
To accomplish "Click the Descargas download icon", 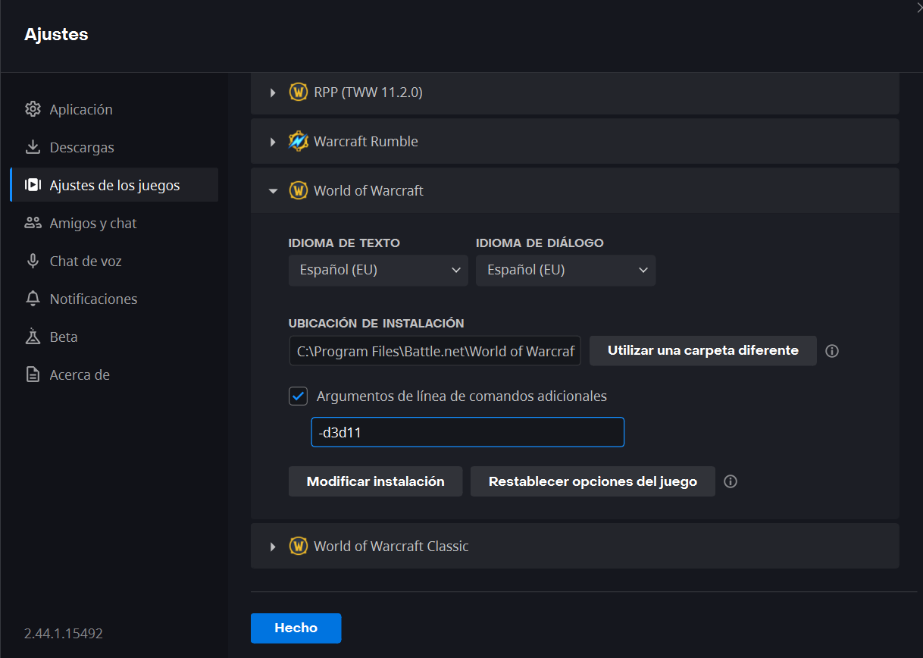I will (33, 147).
